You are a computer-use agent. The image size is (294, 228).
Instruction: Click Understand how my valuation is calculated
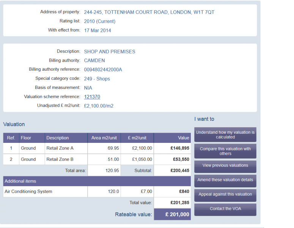(225, 135)
